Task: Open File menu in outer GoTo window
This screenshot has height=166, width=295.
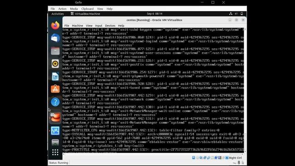Action: pos(53,9)
